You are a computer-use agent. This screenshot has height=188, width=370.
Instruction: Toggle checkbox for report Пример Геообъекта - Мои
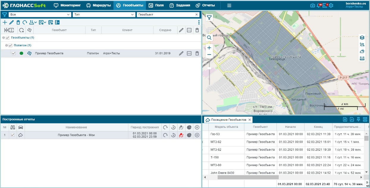(12, 135)
